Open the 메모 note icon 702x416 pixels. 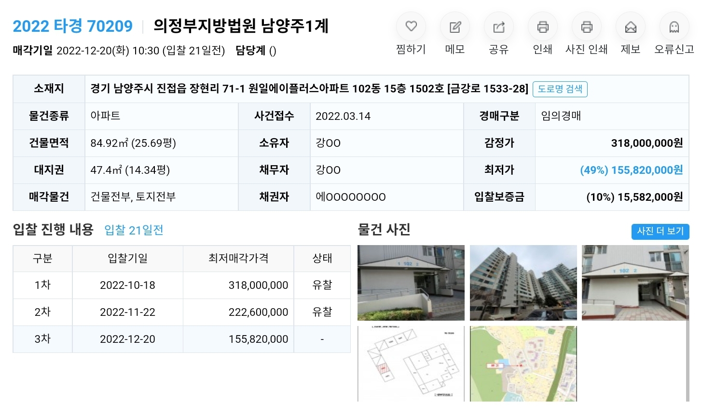point(455,26)
